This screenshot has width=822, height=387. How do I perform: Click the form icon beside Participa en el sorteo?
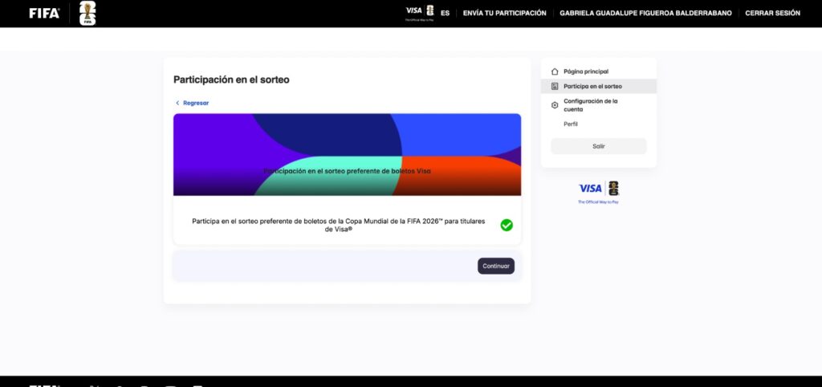(x=555, y=87)
